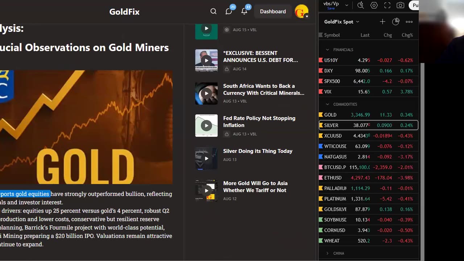Toggle the red flag on SPX500
The image size is (464, 261).
tap(321, 81)
